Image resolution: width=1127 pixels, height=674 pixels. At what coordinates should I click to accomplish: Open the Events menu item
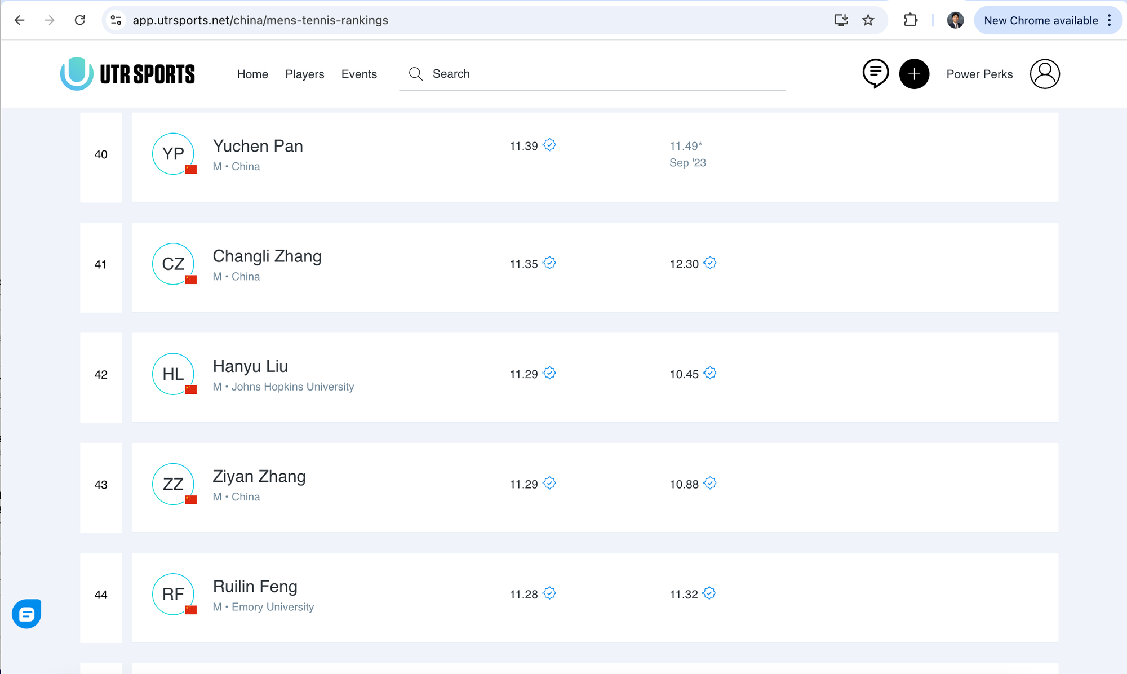click(x=359, y=74)
